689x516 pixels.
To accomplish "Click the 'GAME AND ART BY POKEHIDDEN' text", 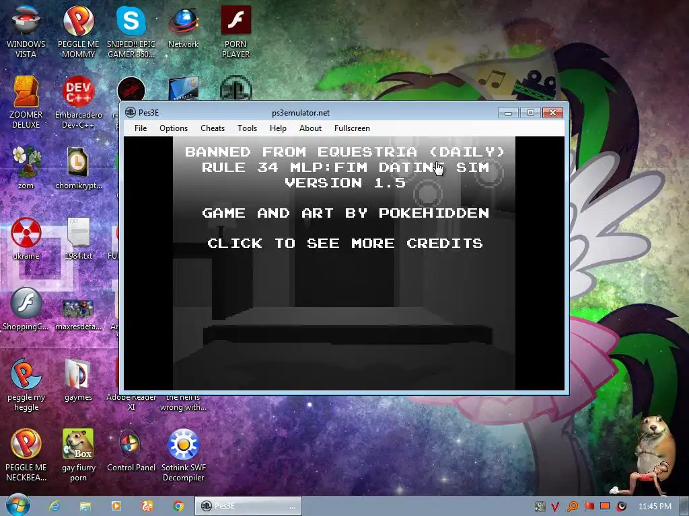I will (x=345, y=213).
